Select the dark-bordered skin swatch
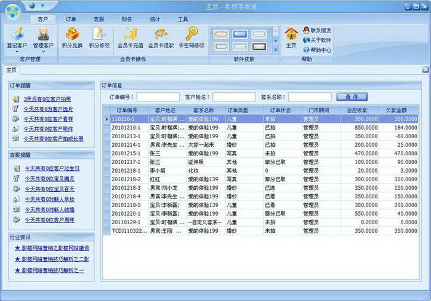431x301 pixels. click(259, 47)
